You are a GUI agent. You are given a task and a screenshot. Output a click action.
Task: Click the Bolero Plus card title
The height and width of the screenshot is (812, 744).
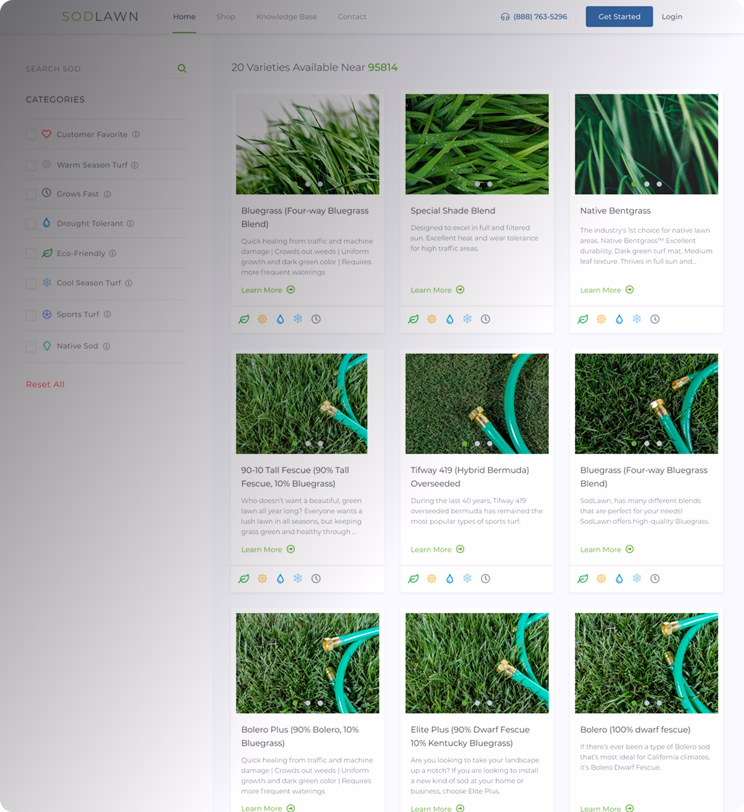point(300,737)
